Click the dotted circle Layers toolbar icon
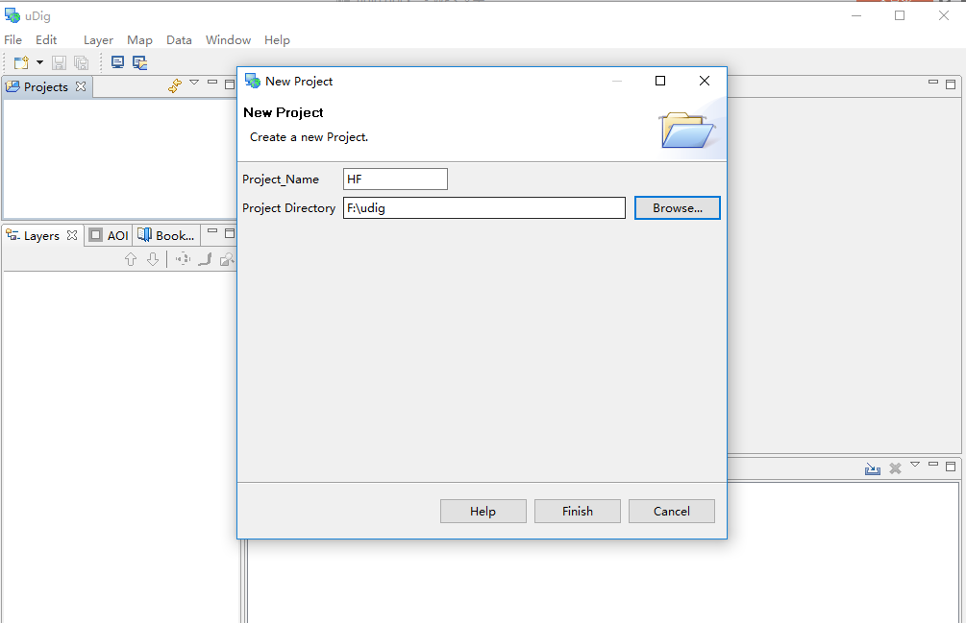Screen dimensions: 966x623 (x=183, y=259)
